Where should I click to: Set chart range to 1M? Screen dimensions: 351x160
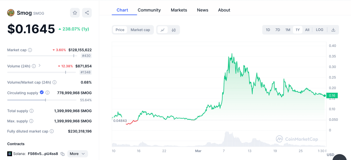[x=288, y=30]
